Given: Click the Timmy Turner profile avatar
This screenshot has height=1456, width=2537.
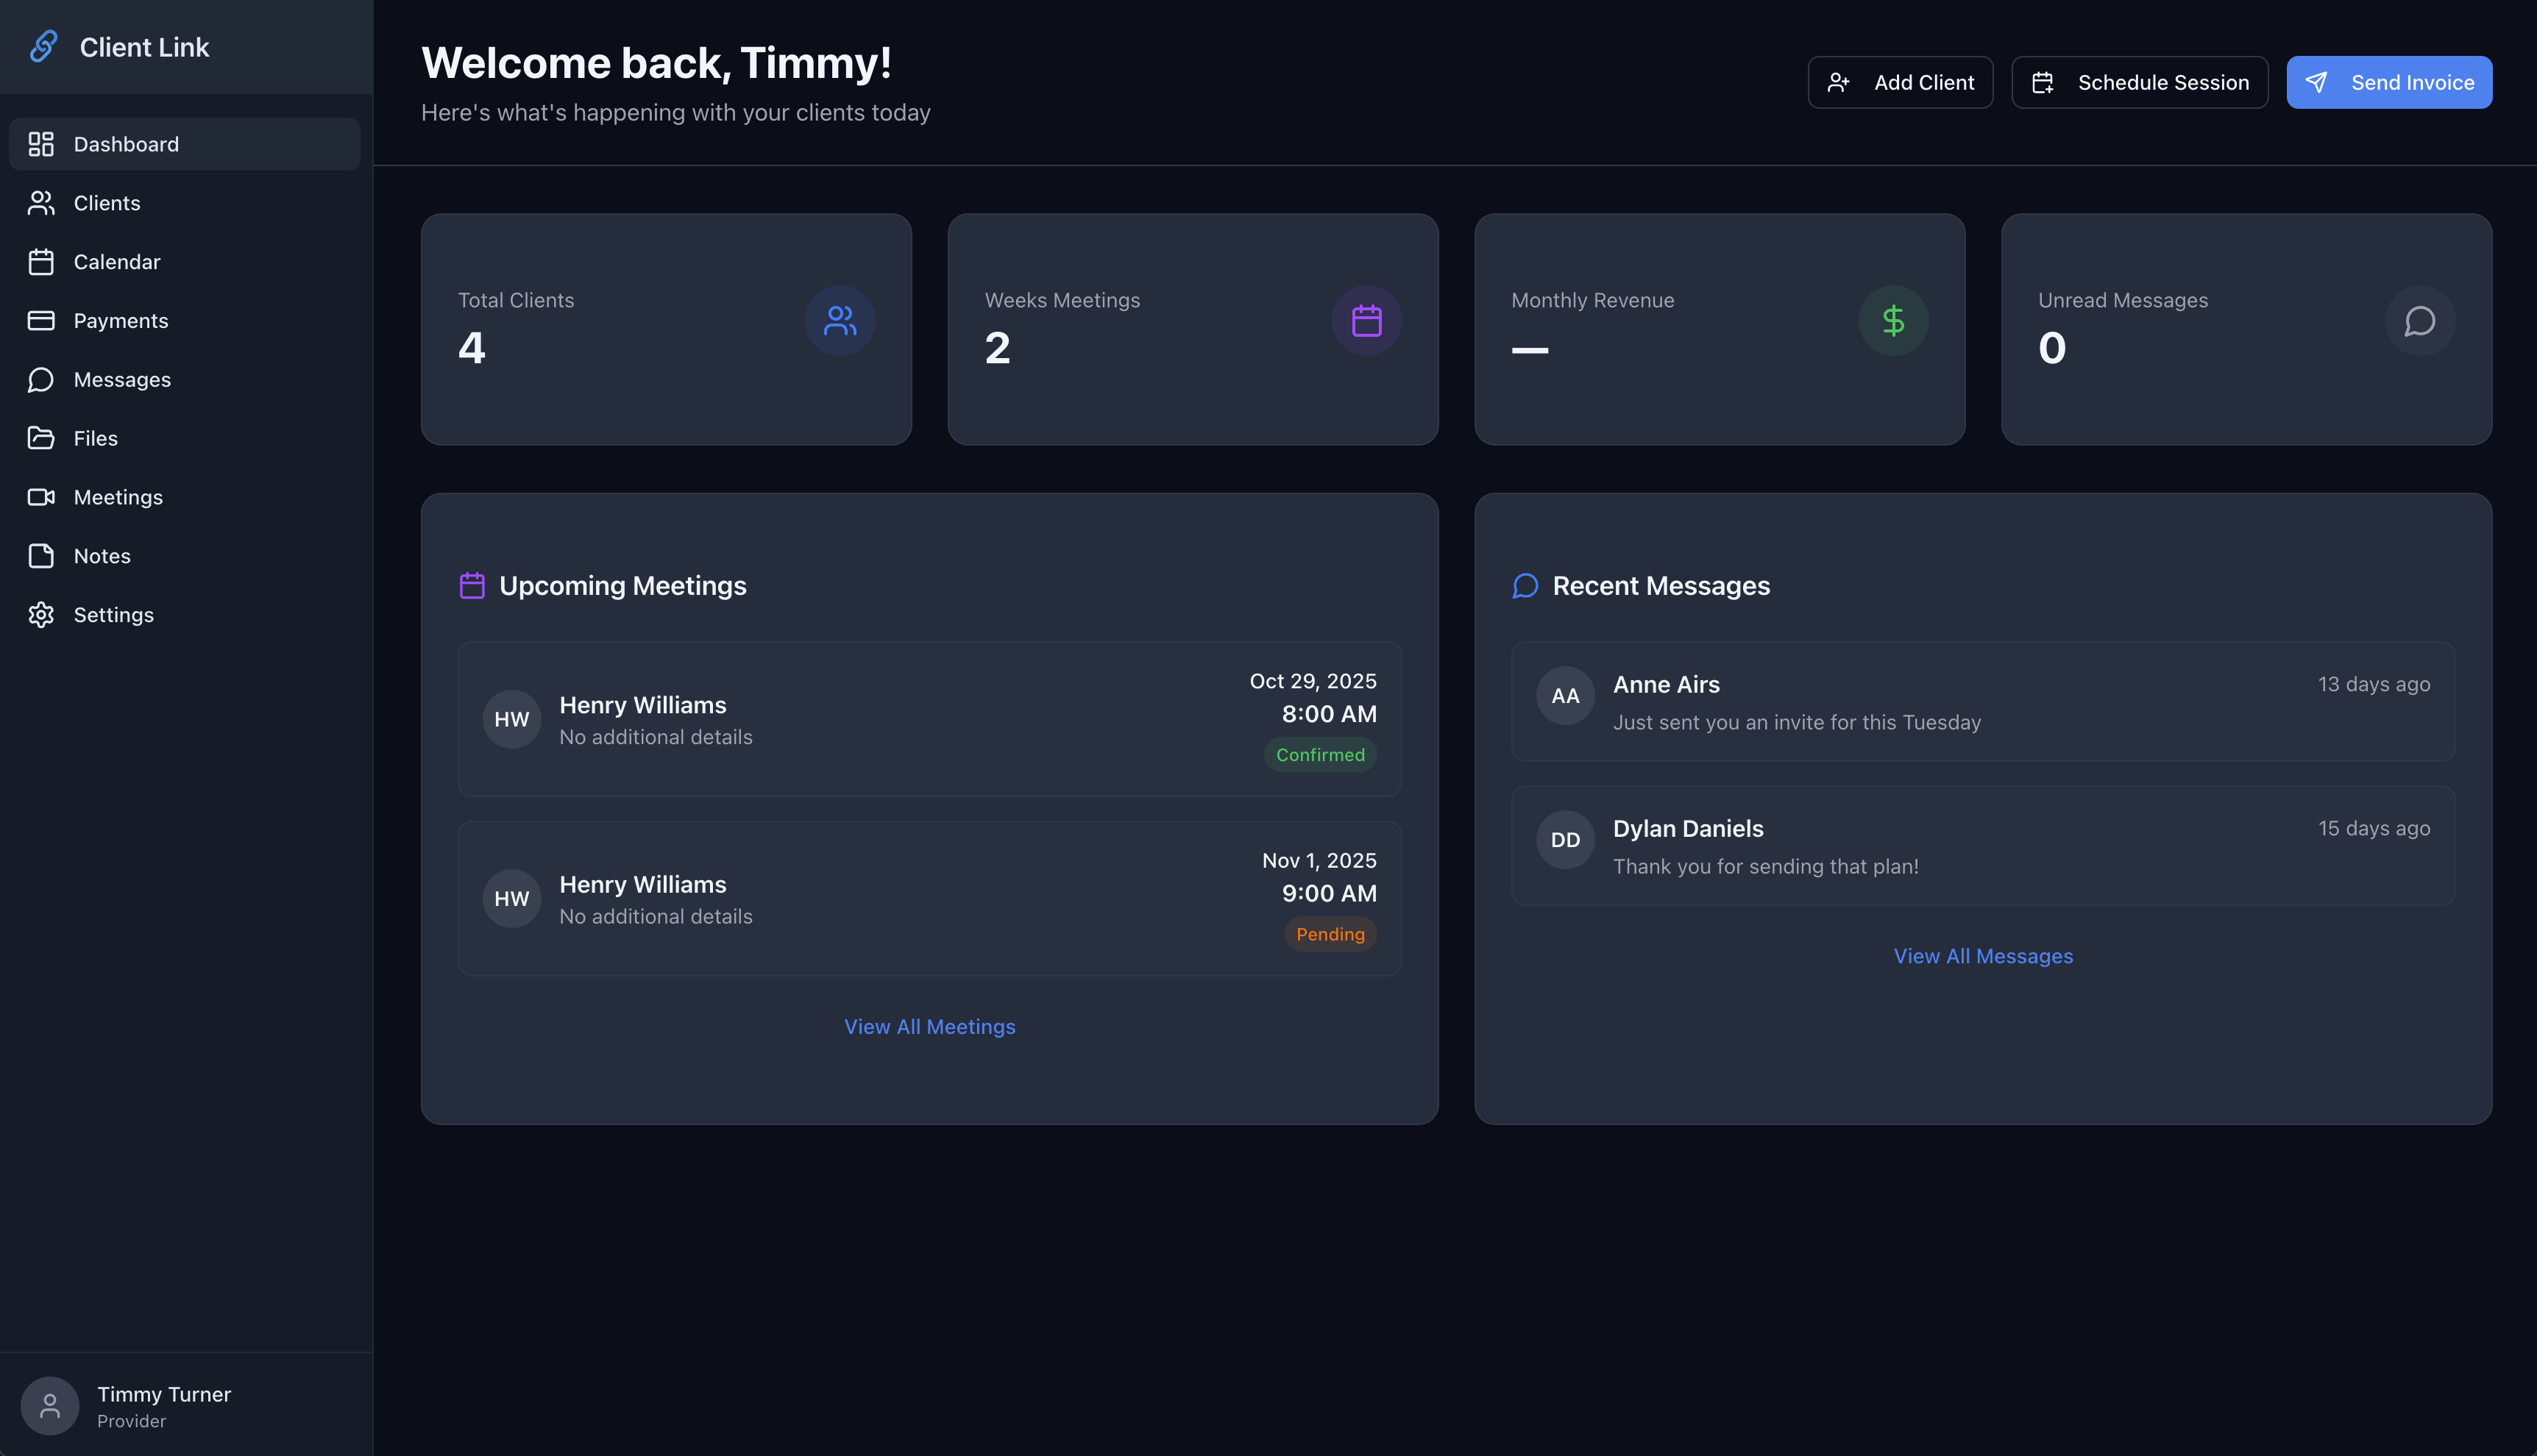Looking at the screenshot, I should (x=50, y=1405).
